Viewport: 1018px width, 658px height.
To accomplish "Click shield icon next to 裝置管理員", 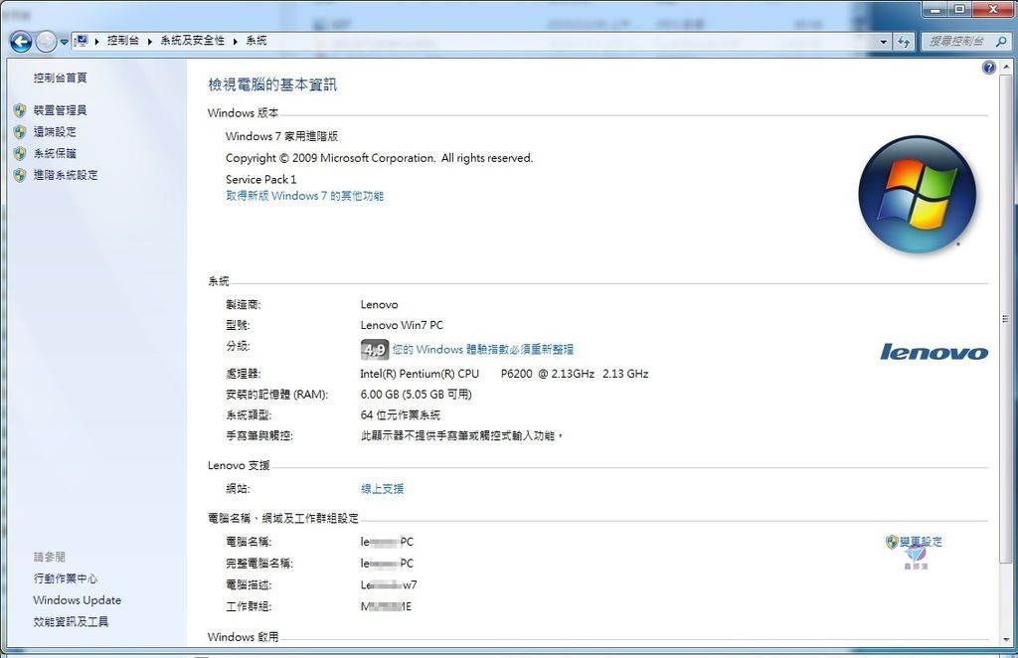I will pos(20,110).
